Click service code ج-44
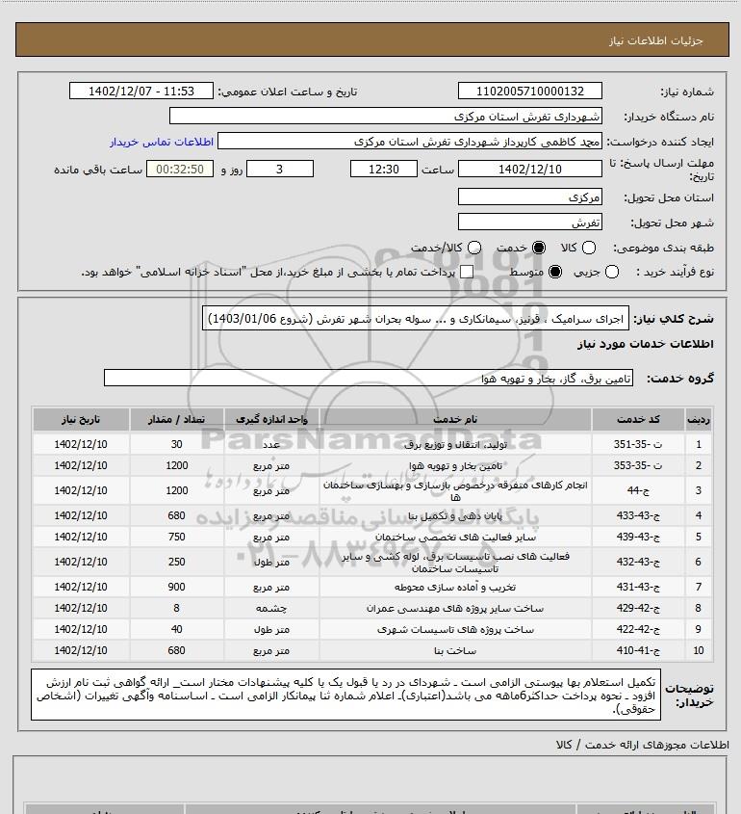741x814 pixels. click(638, 490)
